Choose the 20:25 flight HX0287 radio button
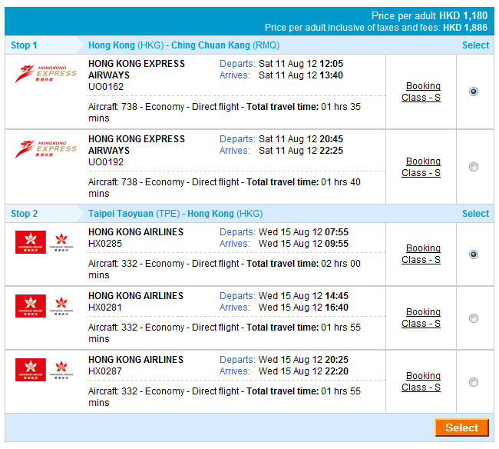The height and width of the screenshot is (449, 499). coord(473,382)
